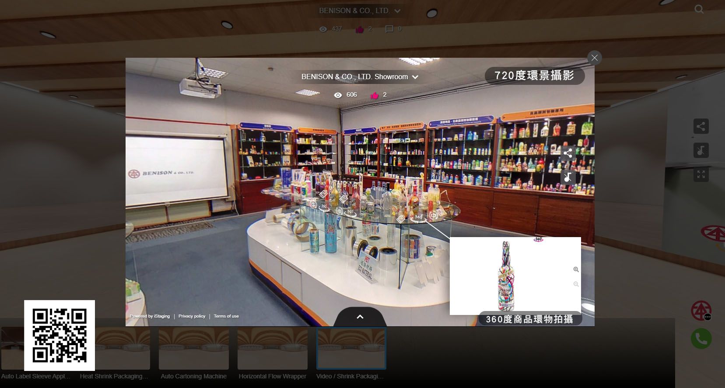Click the rightmost price tag hotspot on the table

[401, 219]
